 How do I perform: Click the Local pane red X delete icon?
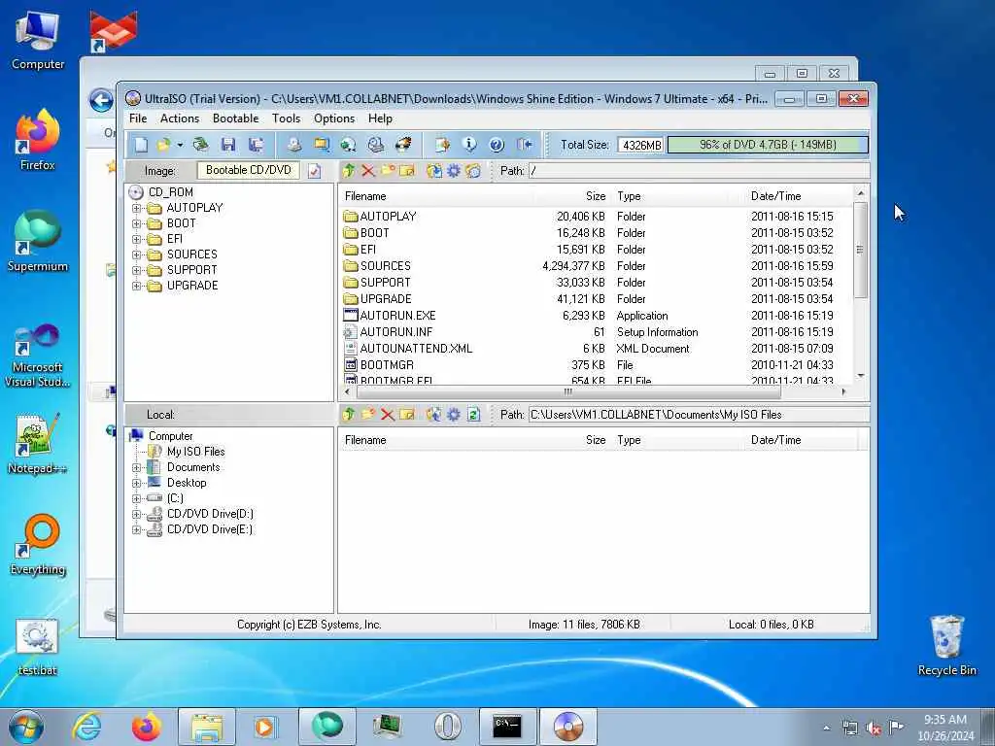click(x=388, y=415)
